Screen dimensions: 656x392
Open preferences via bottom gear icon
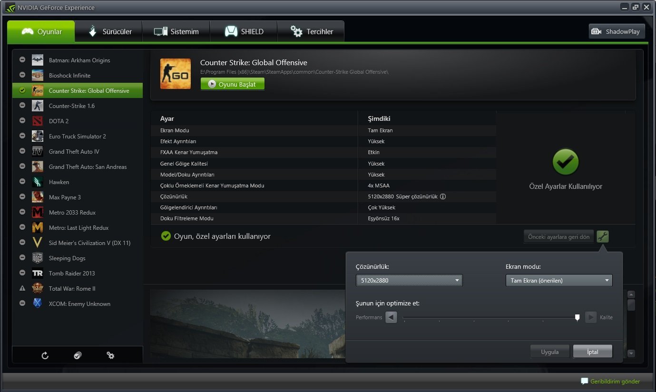pos(110,355)
